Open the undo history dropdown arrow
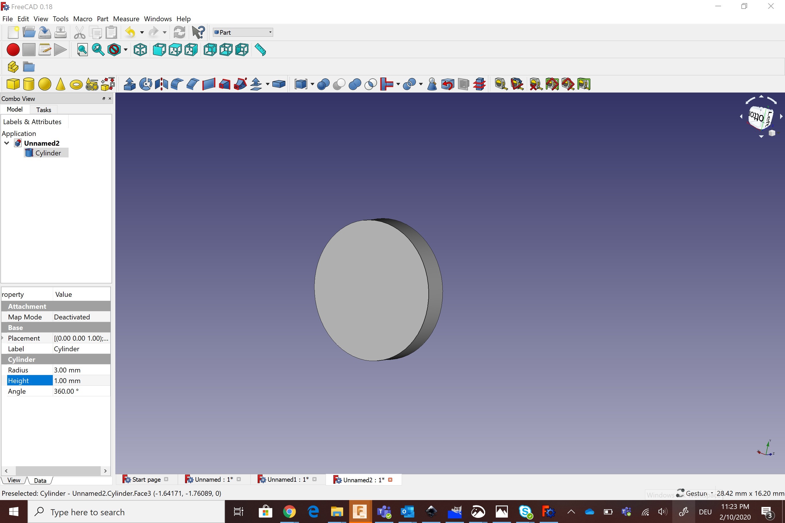The image size is (785, 523). 142,32
